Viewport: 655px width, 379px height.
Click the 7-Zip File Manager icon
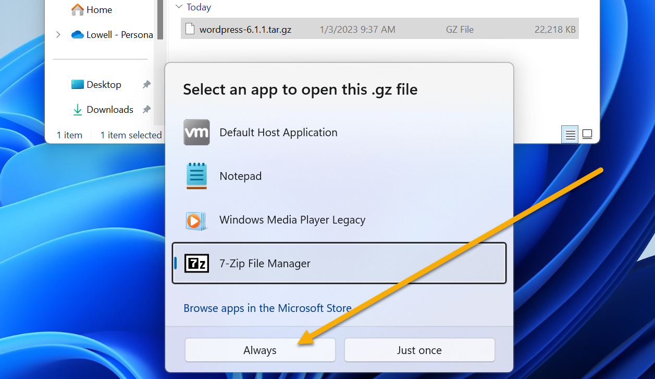click(196, 263)
